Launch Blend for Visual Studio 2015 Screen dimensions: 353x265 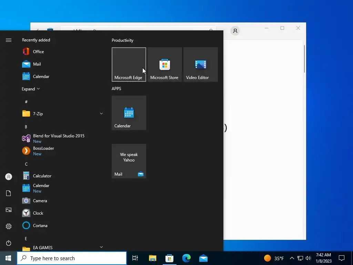[63, 138]
